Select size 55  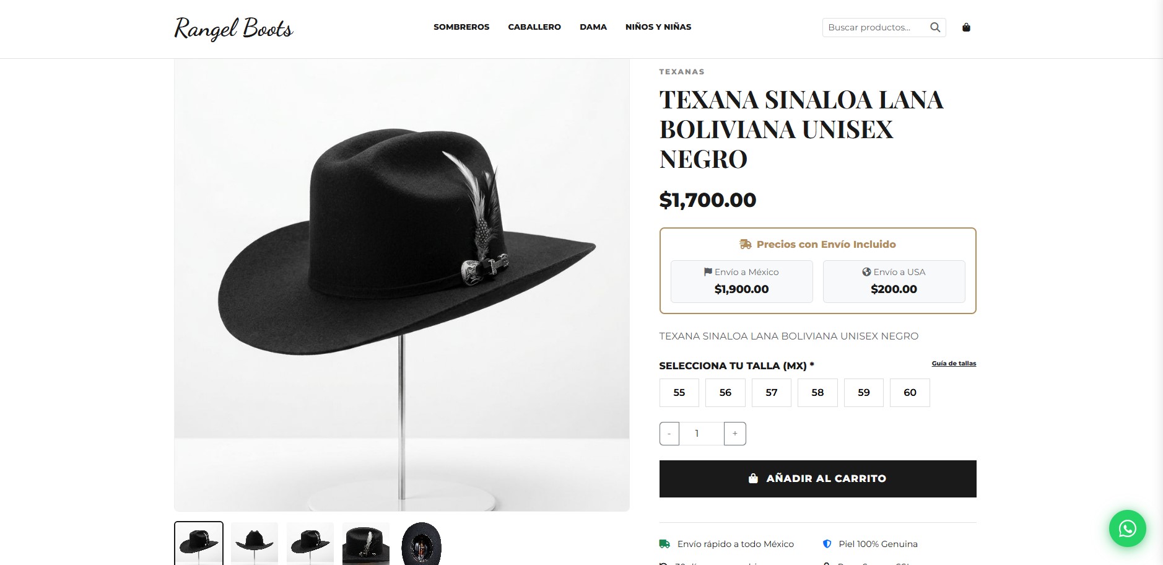679,393
